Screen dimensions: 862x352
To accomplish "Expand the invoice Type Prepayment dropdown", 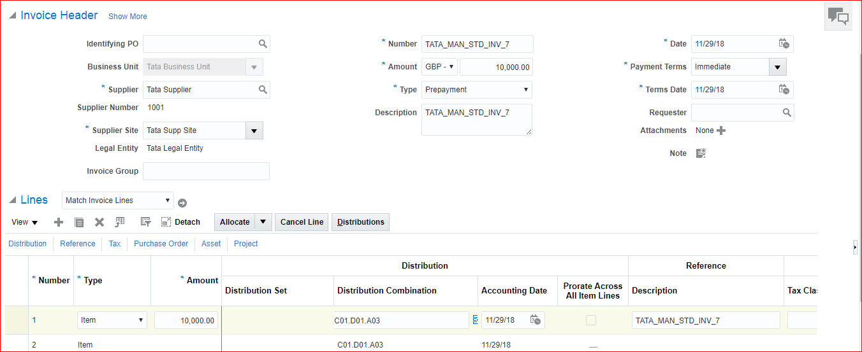I will coord(525,90).
